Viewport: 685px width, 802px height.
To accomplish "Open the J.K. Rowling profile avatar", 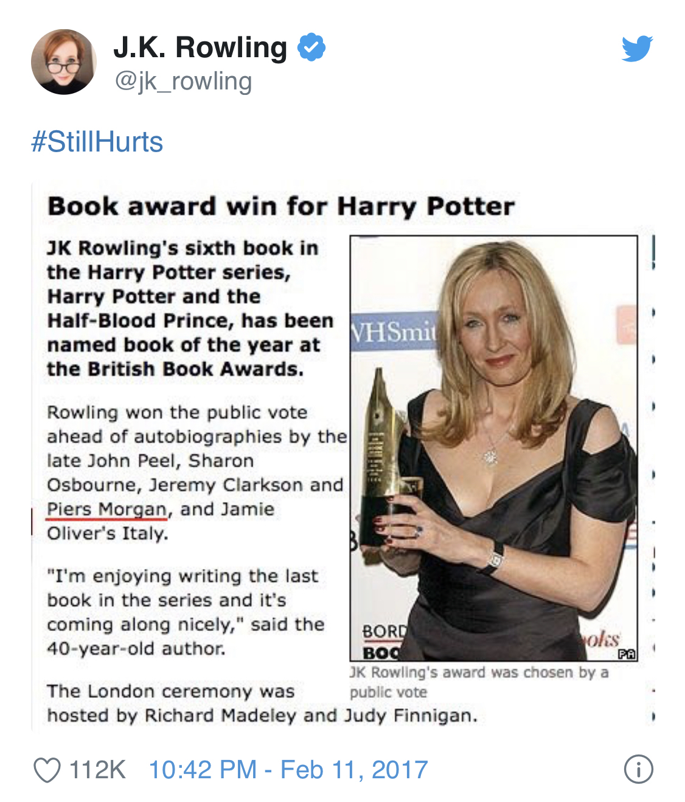I will coord(64,62).
